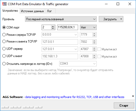Screen dimensions: 136x111
Task: Click the Старт button
Action: [124, 106]
